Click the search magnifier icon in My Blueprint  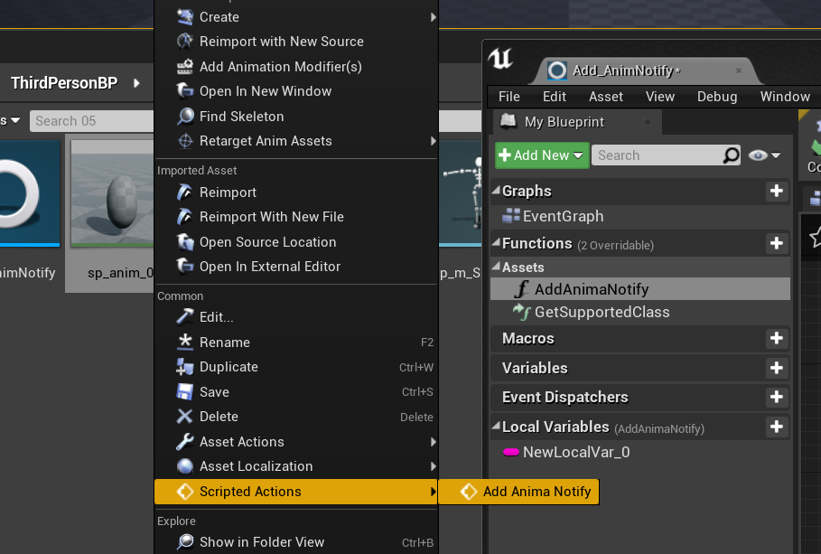click(x=731, y=155)
